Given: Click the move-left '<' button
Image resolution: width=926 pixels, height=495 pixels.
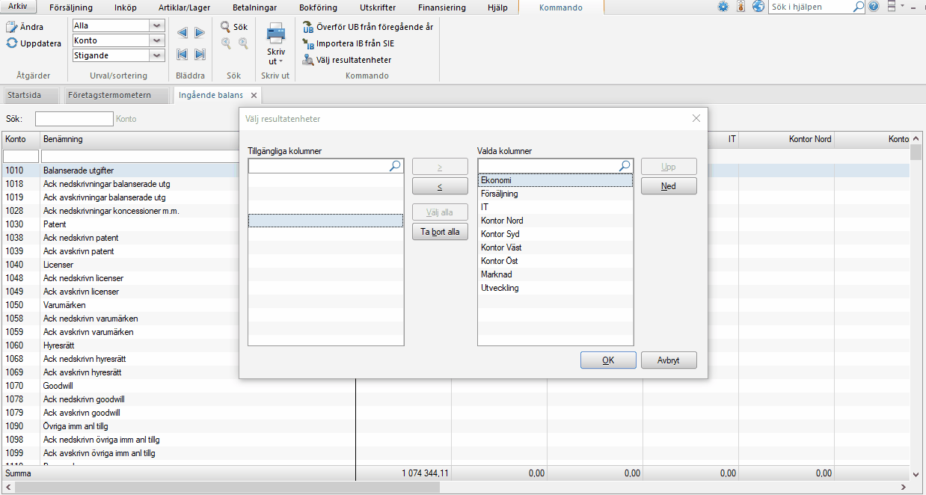Looking at the screenshot, I should pos(440,186).
